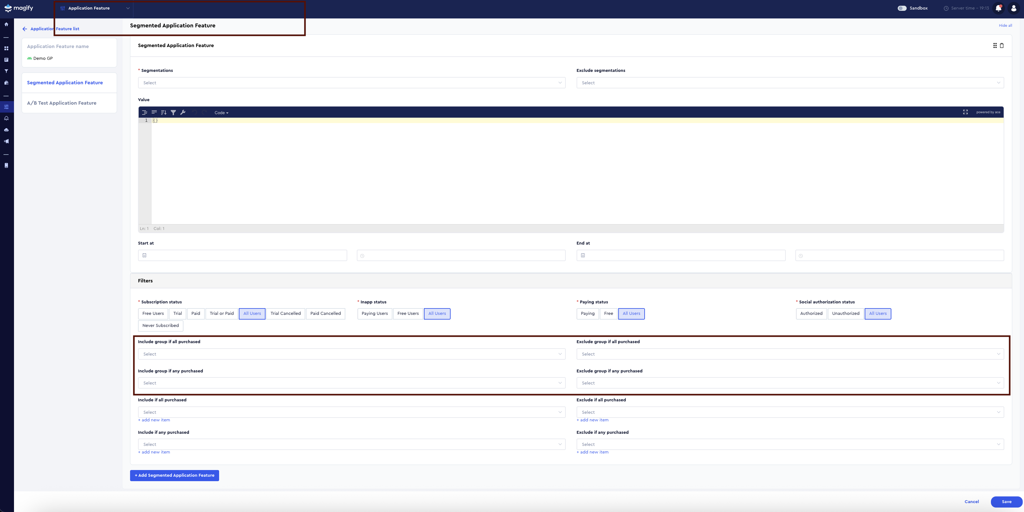Toggle the Sandbox mode switch
Screen dimensions: 1024x512
coord(903,8)
